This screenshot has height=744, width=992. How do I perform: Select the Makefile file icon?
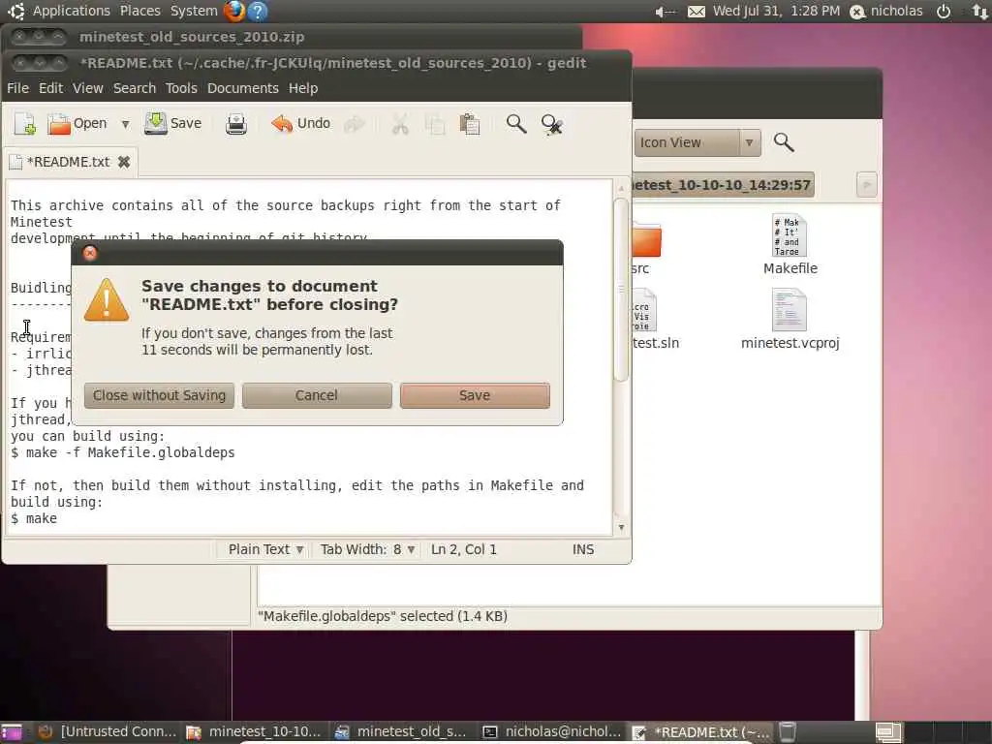click(x=790, y=235)
